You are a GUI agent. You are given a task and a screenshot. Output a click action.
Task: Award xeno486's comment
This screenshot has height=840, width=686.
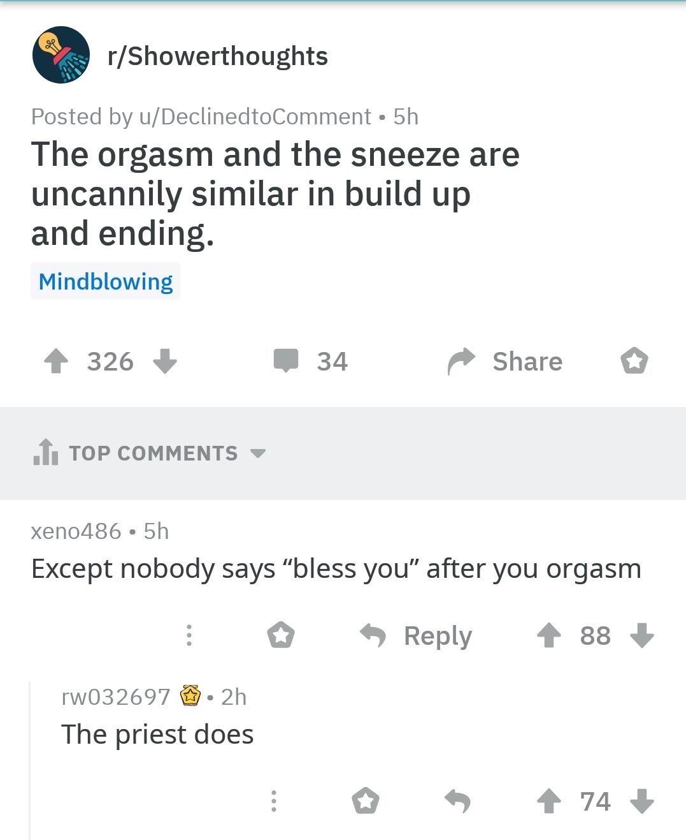coord(280,635)
